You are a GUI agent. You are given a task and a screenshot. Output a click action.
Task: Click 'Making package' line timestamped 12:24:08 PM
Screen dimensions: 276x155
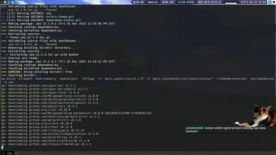click(58, 24)
